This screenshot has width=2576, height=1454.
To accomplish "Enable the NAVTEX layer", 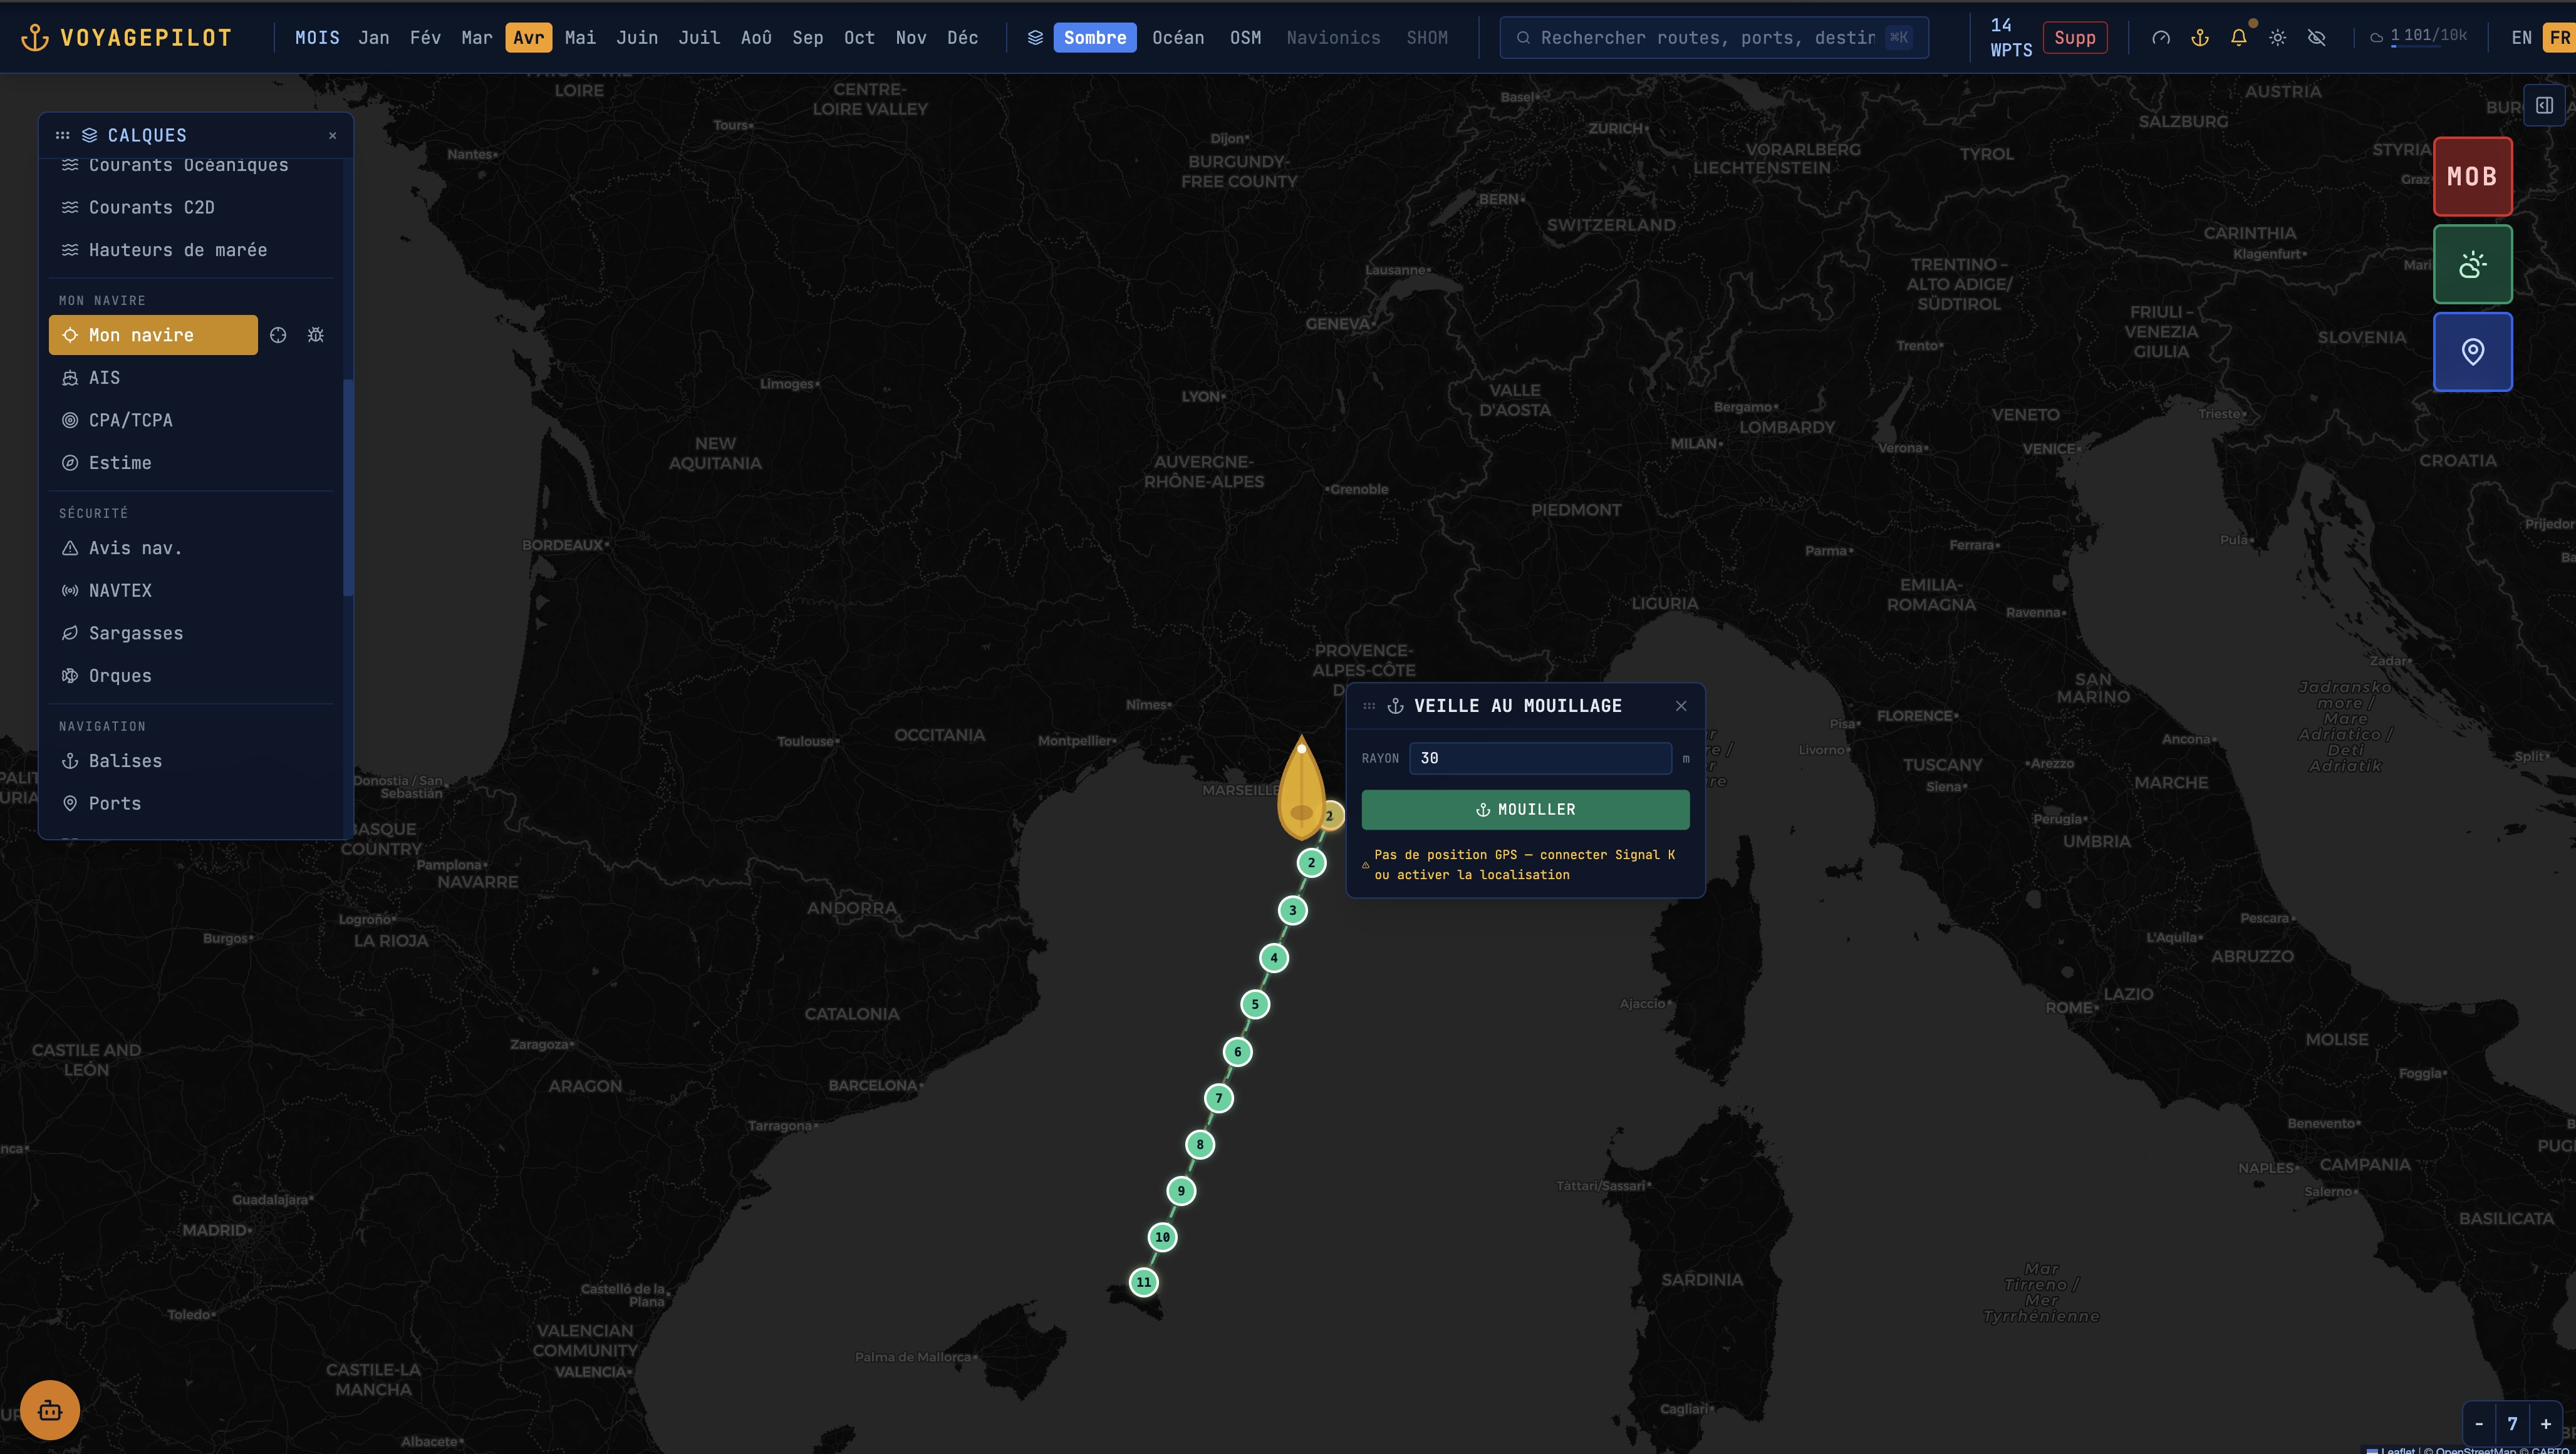I will 120,590.
